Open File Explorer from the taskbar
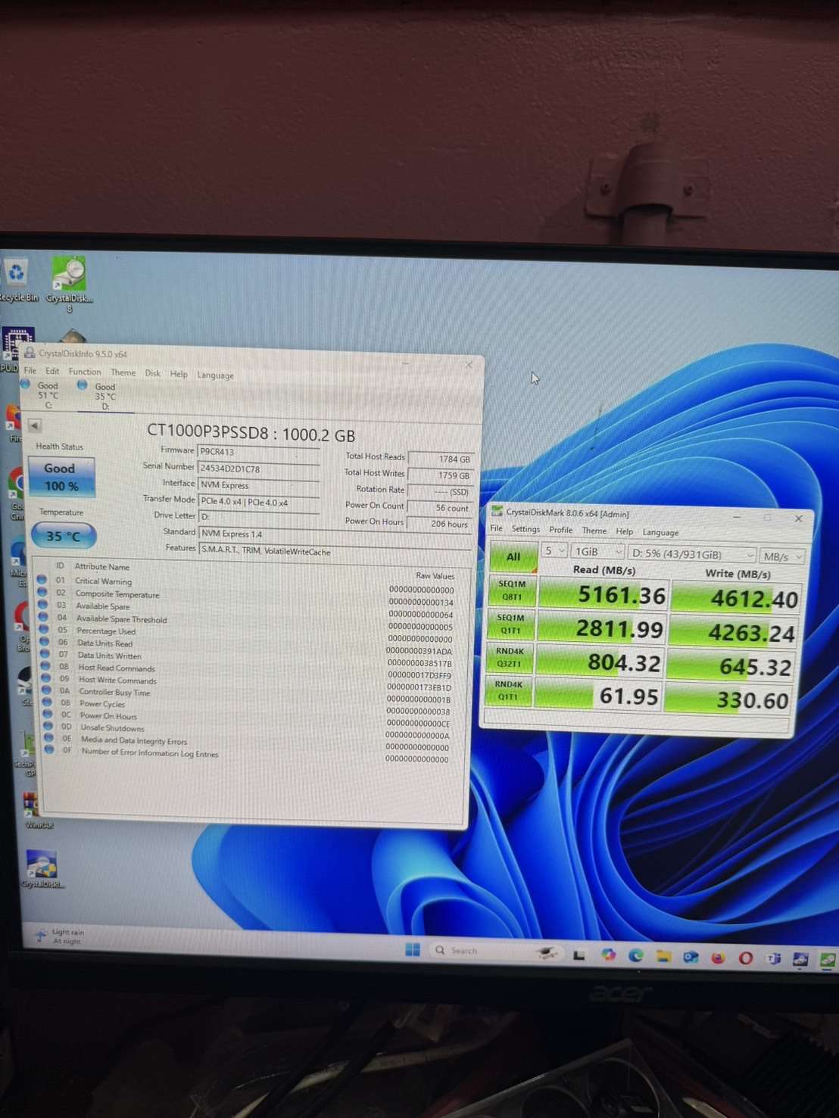The width and height of the screenshot is (839, 1118). coord(663,956)
